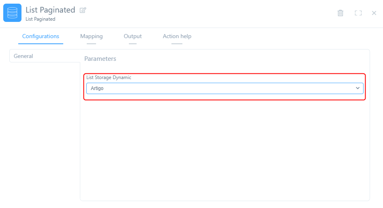This screenshot has height=208, width=383.
Task: Click the chevron arrow of the storage dropdown
Action: 357,88
